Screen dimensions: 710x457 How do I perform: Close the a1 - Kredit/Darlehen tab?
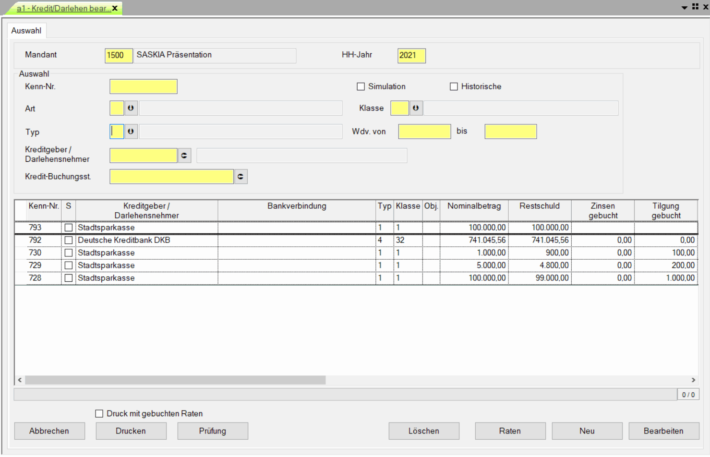point(115,8)
